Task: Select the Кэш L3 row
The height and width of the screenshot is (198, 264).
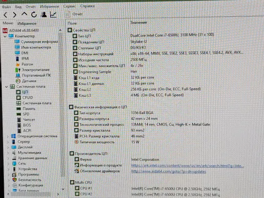Action: pos(129,95)
